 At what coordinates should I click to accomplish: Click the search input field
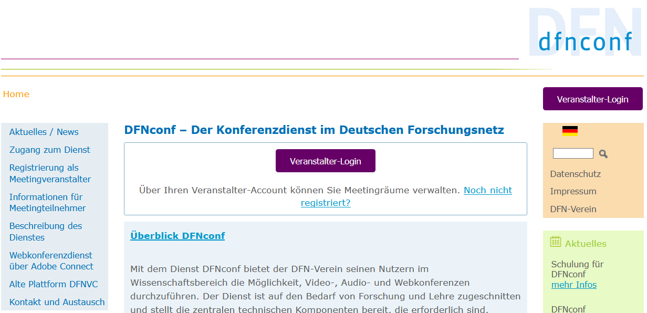(573, 153)
